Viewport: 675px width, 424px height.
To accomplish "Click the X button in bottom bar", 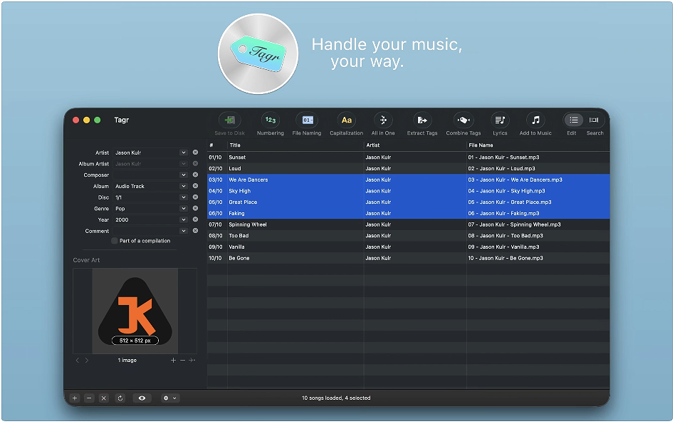I will pyautogui.click(x=104, y=398).
